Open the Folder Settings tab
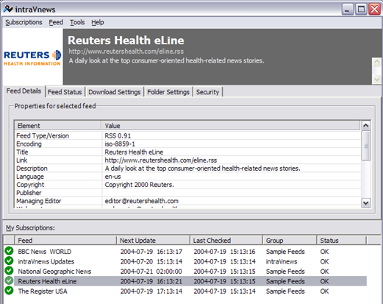 point(168,92)
